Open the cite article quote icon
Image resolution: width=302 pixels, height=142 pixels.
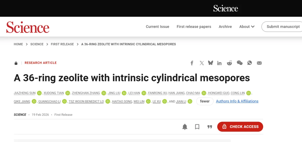click(x=209, y=127)
